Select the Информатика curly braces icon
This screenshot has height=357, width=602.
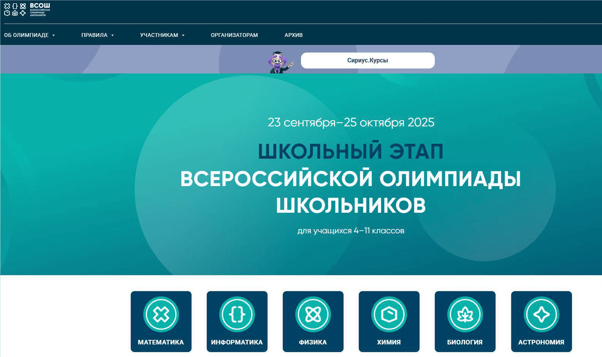click(x=237, y=314)
